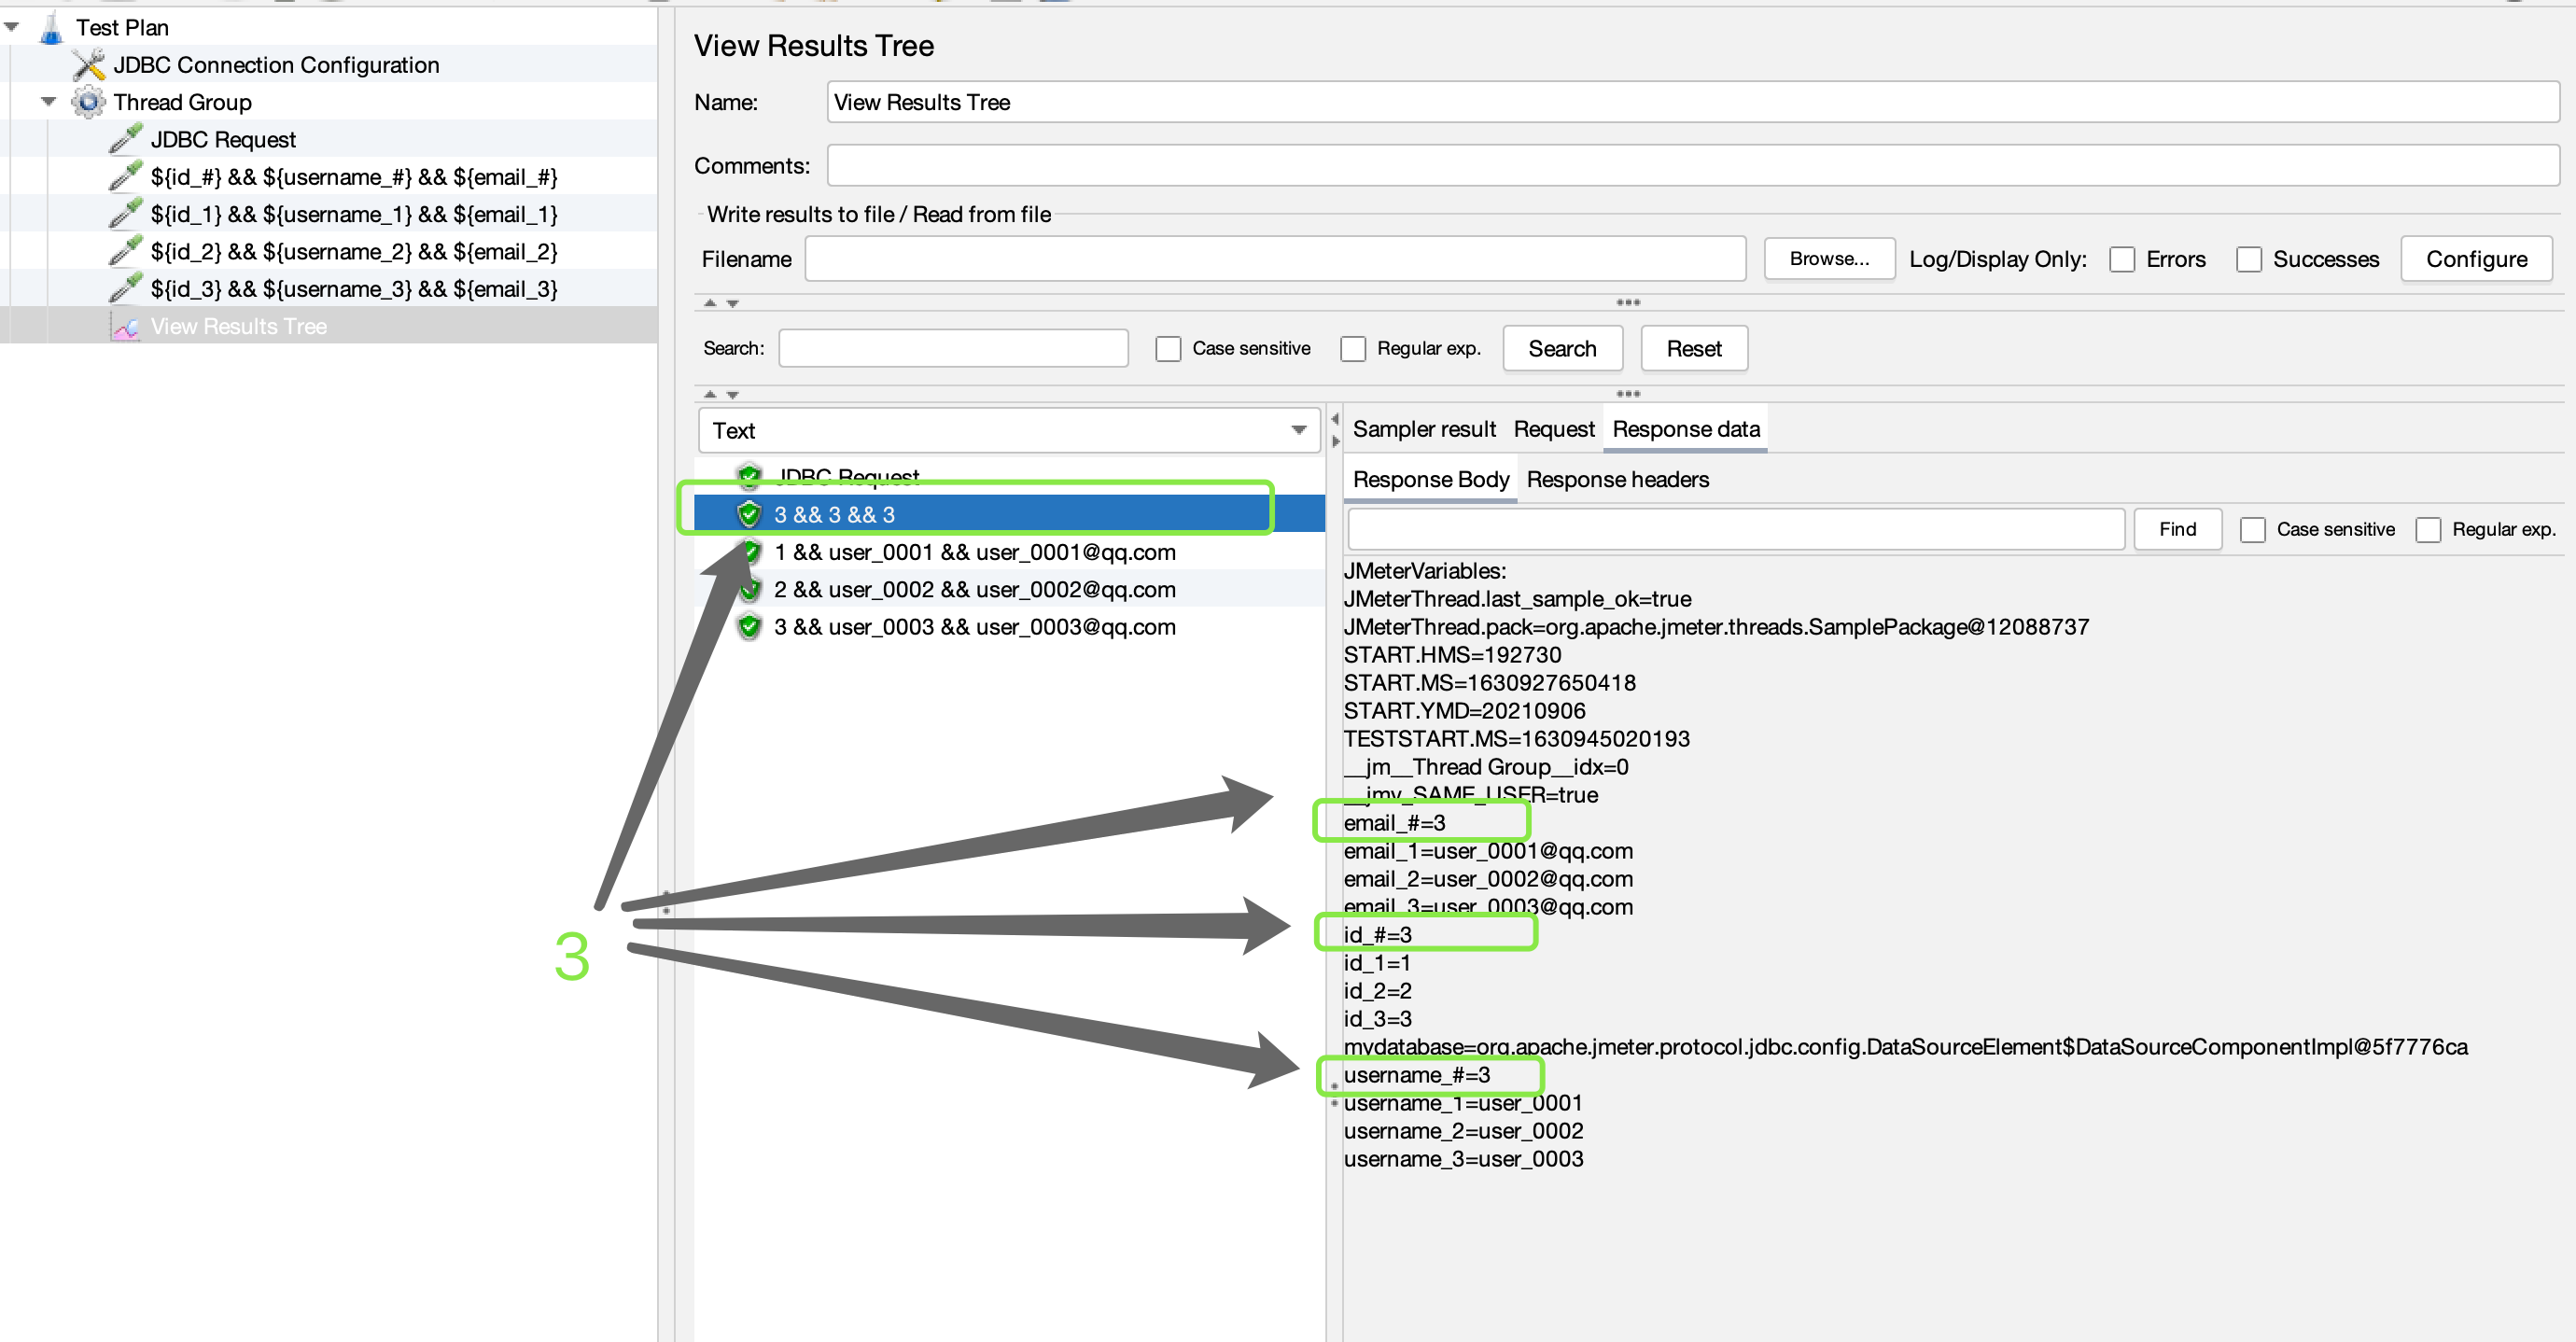
Task: Enable the Successes only checkbox
Action: [x=2248, y=260]
